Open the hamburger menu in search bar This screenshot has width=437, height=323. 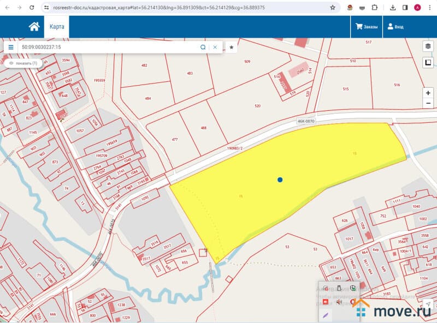pos(11,47)
